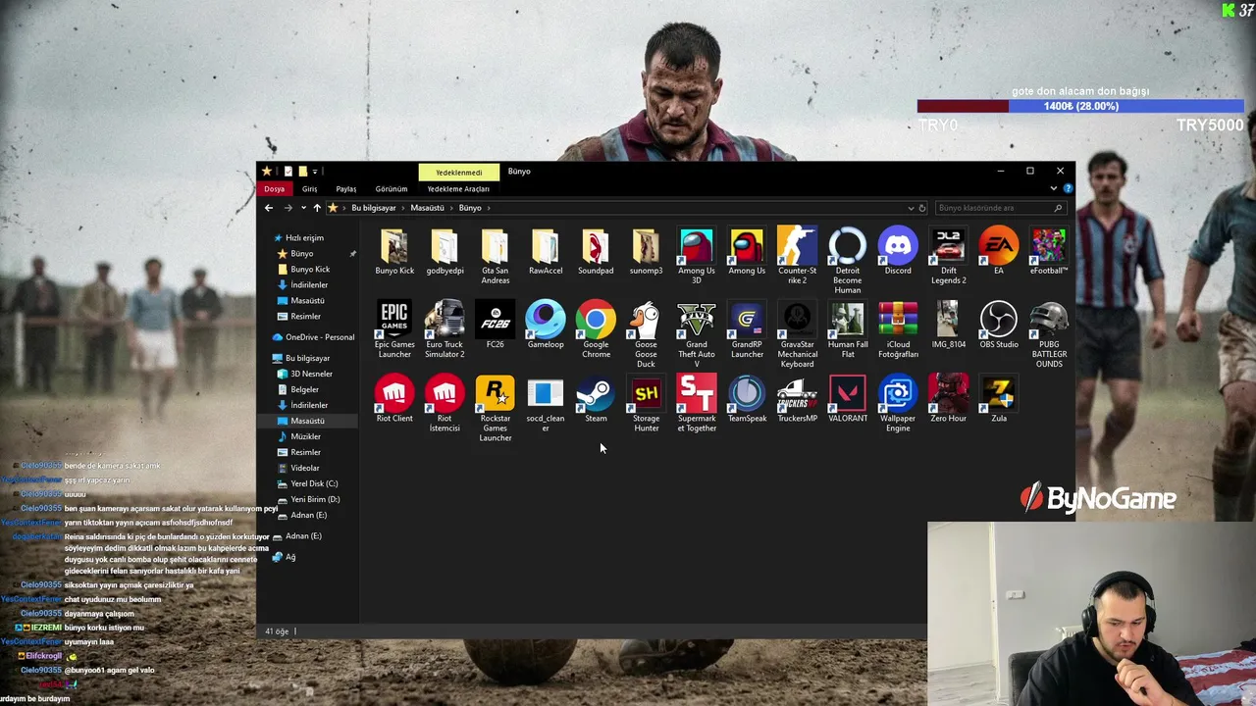Select the TeamSpeak shortcut icon
The width and height of the screenshot is (1256, 706).
747,399
